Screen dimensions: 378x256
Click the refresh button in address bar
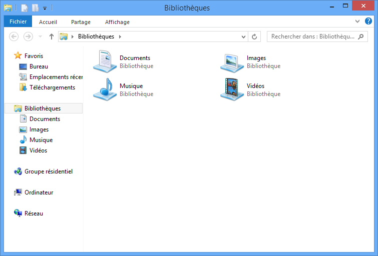(255, 36)
